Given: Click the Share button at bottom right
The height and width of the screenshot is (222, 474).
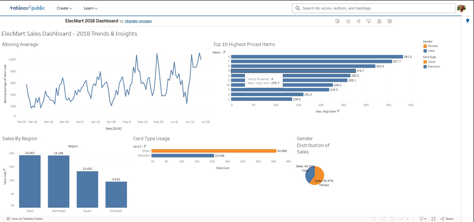Looking at the screenshot, I should [447, 219].
